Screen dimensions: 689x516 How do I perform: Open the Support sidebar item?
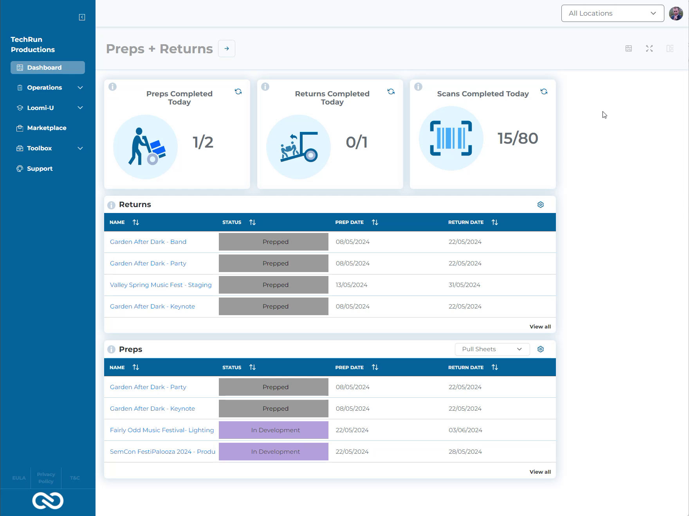tap(40, 169)
